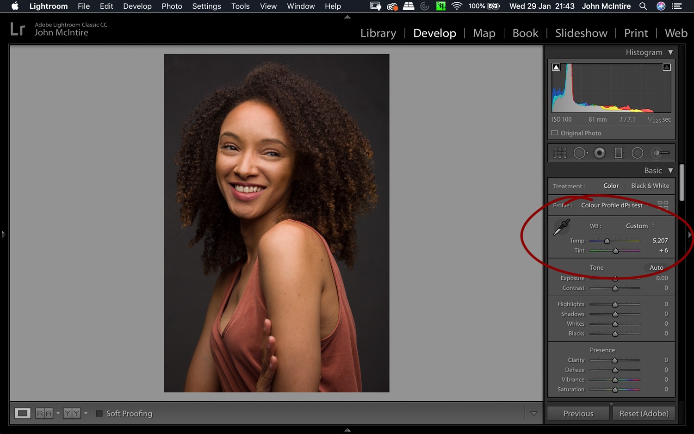Click the Reset (Adobe) button

pos(643,413)
